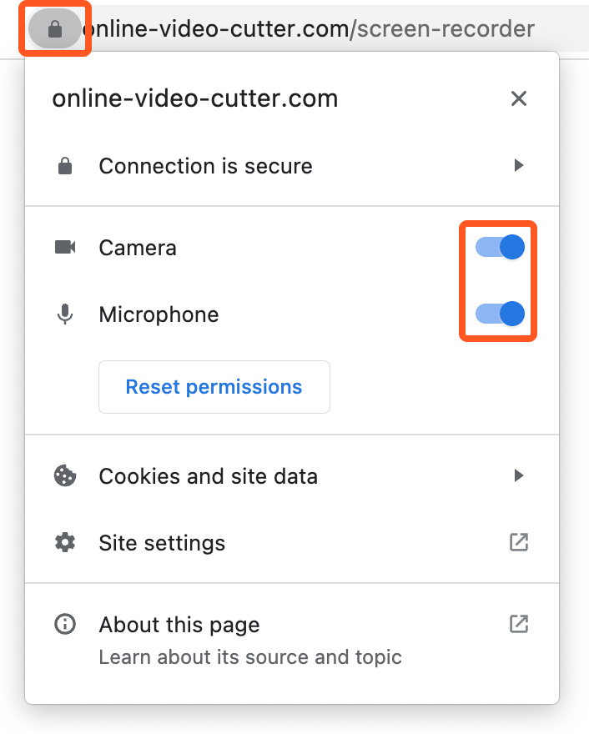Click the Site settings gear icon
Screen dimensions: 589x734
point(65,542)
